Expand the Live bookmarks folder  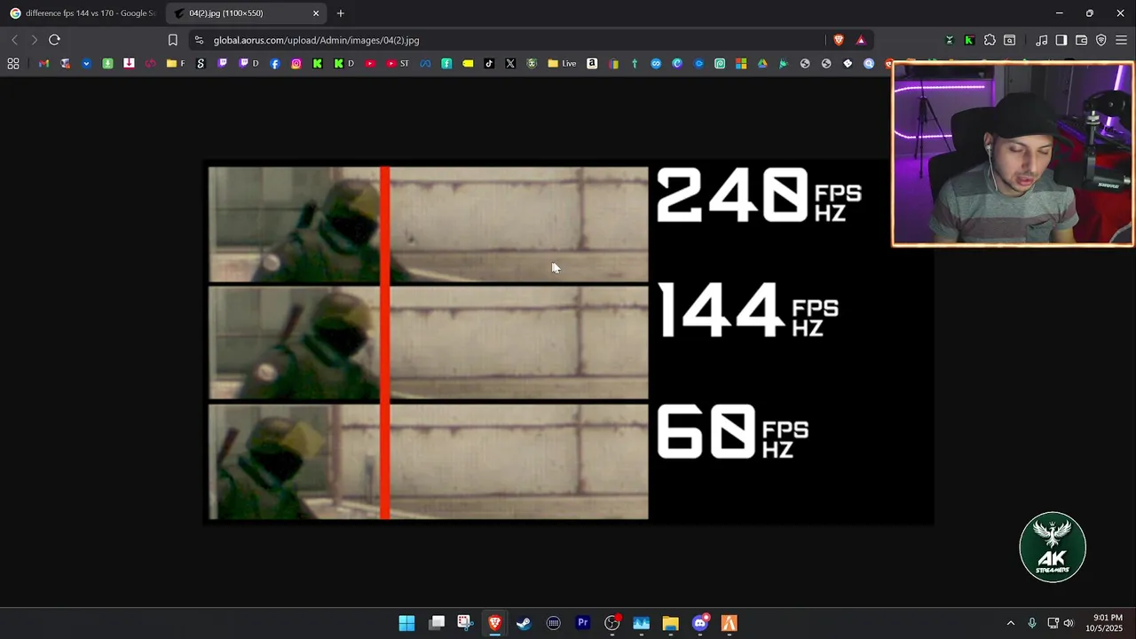coord(562,64)
